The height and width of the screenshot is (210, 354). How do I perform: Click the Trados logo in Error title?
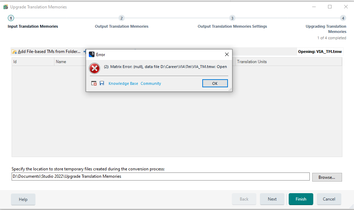(x=92, y=54)
